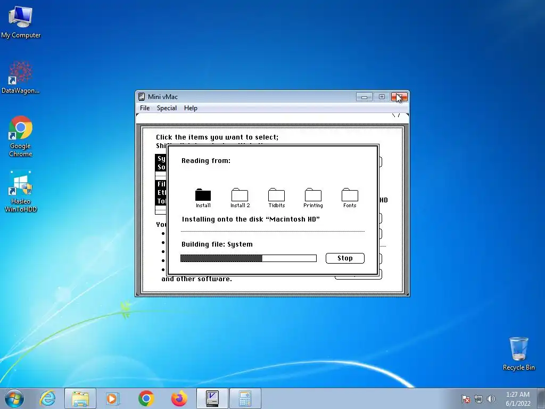The image size is (545, 409).
Task: Click the Mini vMac title bar icon
Action: pyautogui.click(x=142, y=97)
